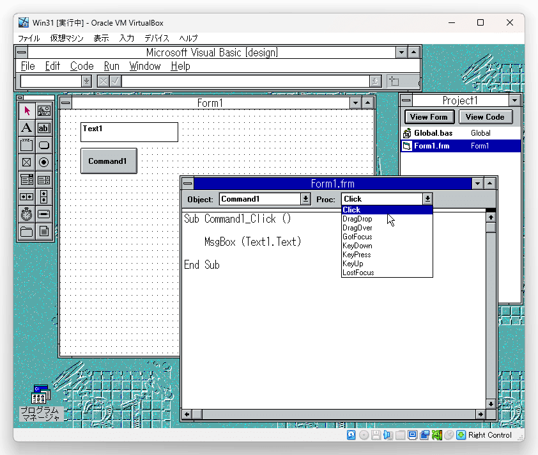
Task: Open the Properties list dropdown arrow
Action: click(x=86, y=81)
